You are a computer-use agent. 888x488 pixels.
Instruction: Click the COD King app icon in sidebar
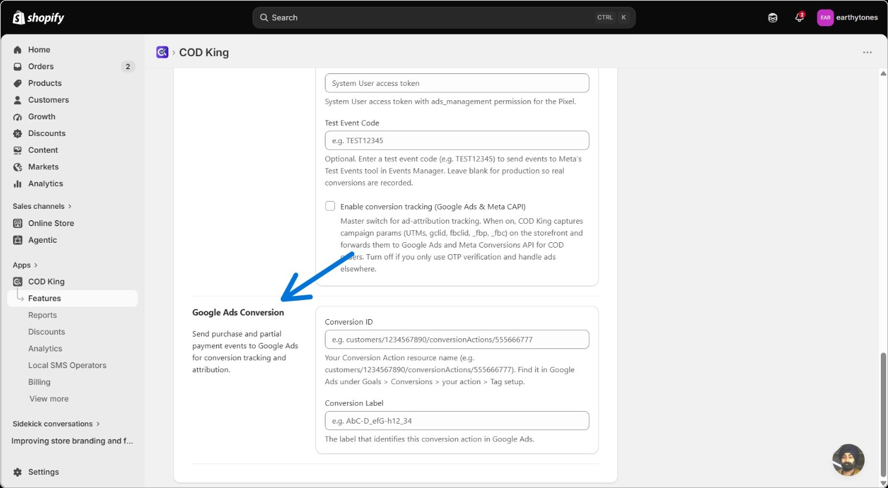point(18,282)
